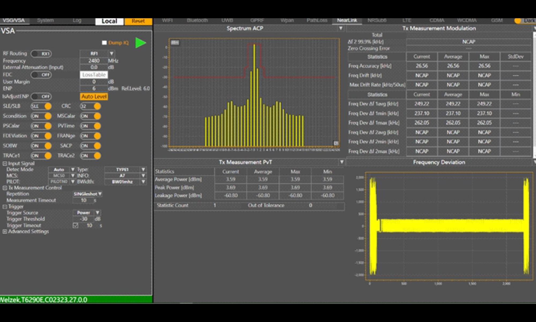
Task: Turn off the MSCalar switch
Action: coord(90,116)
